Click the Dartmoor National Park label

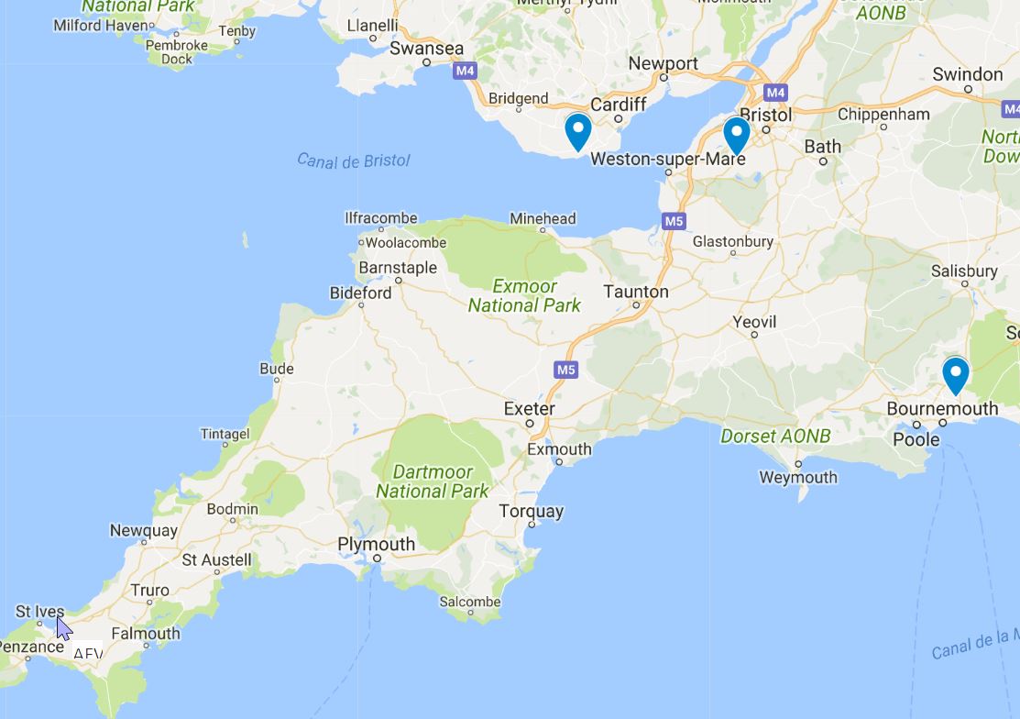tap(433, 481)
